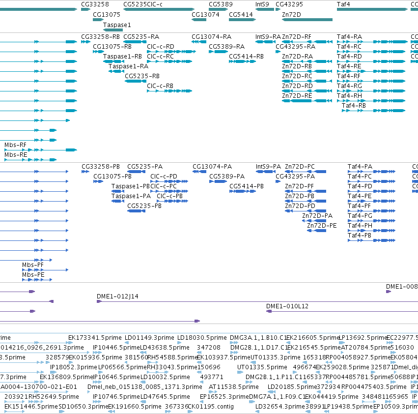Screen dimensions: 418x414
Task: Click the Mbs-PF protein label
Action: [33, 265]
